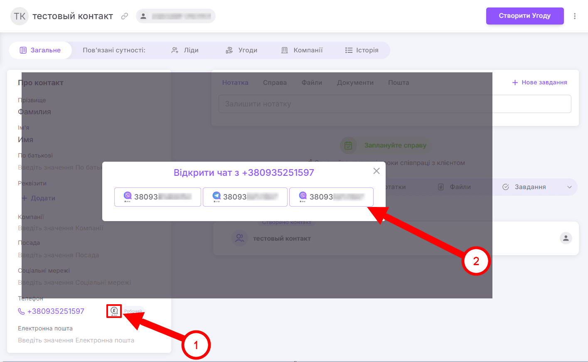Select the Файли filter beside Завдання
Image resolution: width=588 pixels, height=362 pixels.
(455, 187)
